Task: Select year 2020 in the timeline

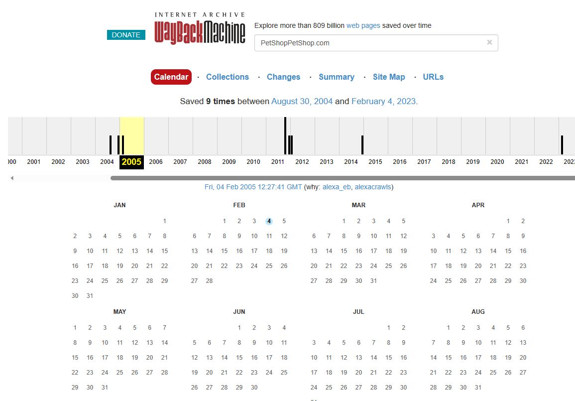Action: tap(497, 162)
